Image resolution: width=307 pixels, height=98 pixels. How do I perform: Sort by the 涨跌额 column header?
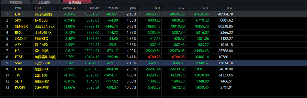point(113,8)
